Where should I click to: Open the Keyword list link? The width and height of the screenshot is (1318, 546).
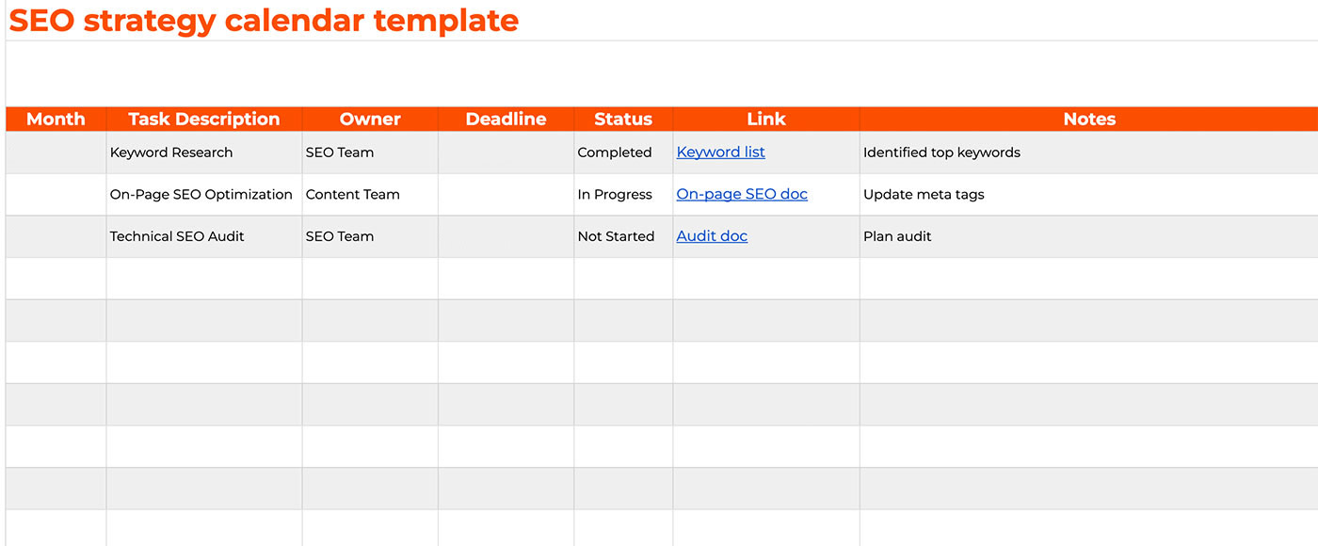(x=720, y=153)
